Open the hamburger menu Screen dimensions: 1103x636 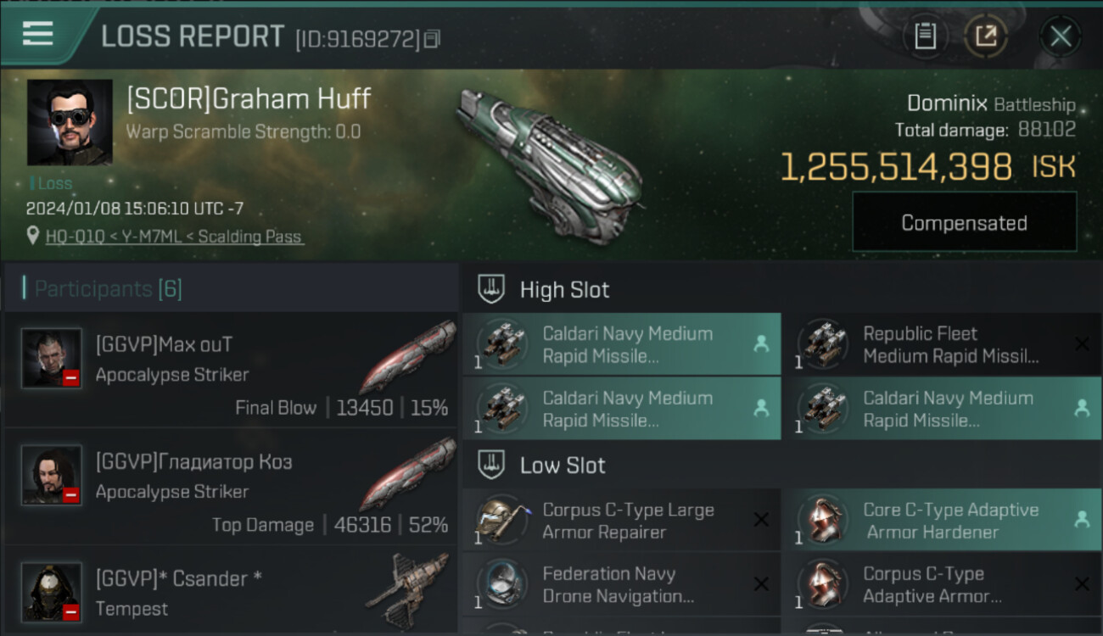(x=38, y=34)
